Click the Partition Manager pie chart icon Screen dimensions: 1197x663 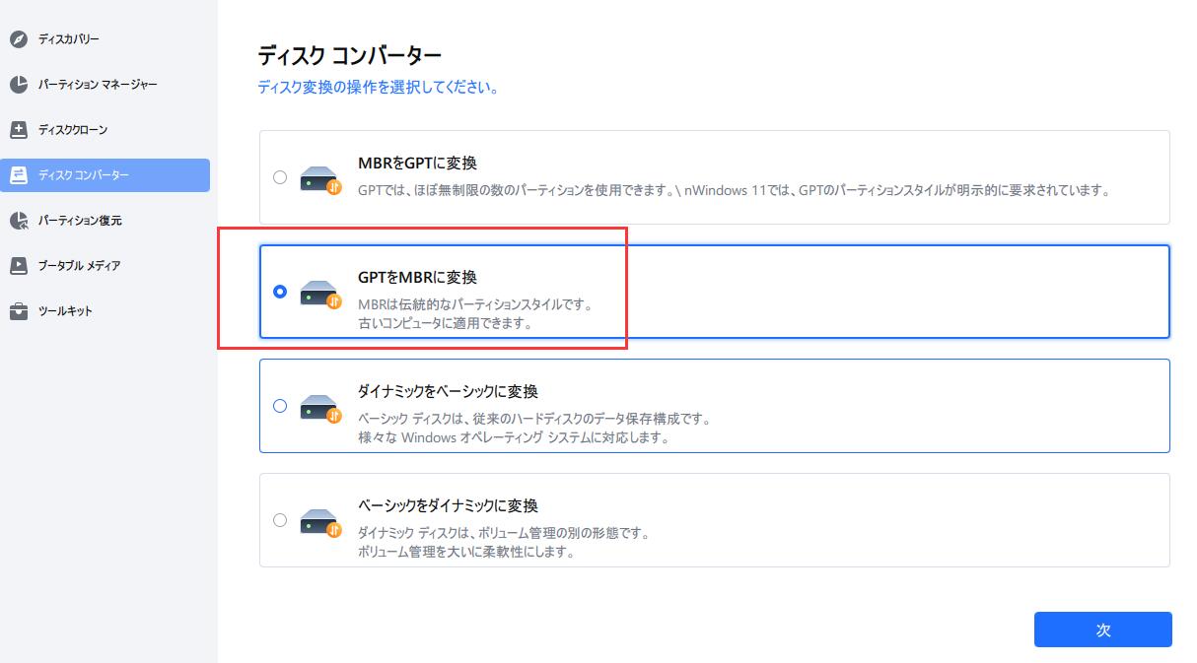pyautogui.click(x=19, y=85)
